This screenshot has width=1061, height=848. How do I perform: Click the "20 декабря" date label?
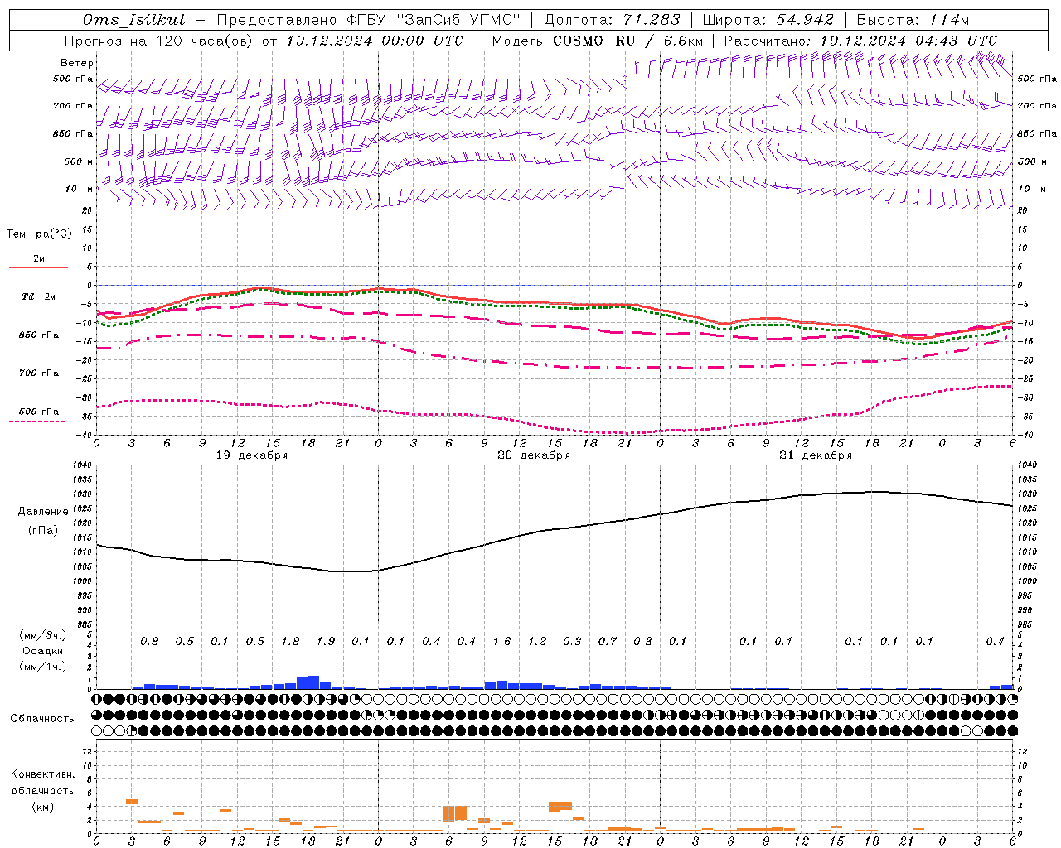[x=534, y=455]
